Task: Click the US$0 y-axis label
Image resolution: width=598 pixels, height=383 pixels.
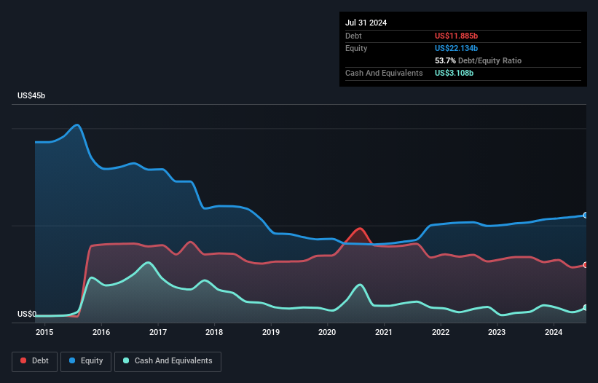Action: point(27,314)
